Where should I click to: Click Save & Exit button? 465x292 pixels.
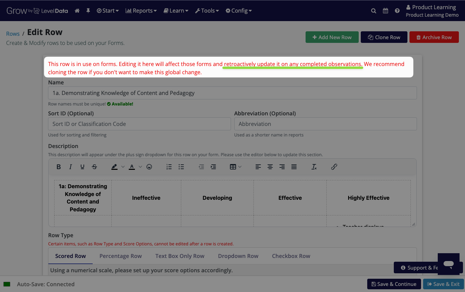[444, 284]
